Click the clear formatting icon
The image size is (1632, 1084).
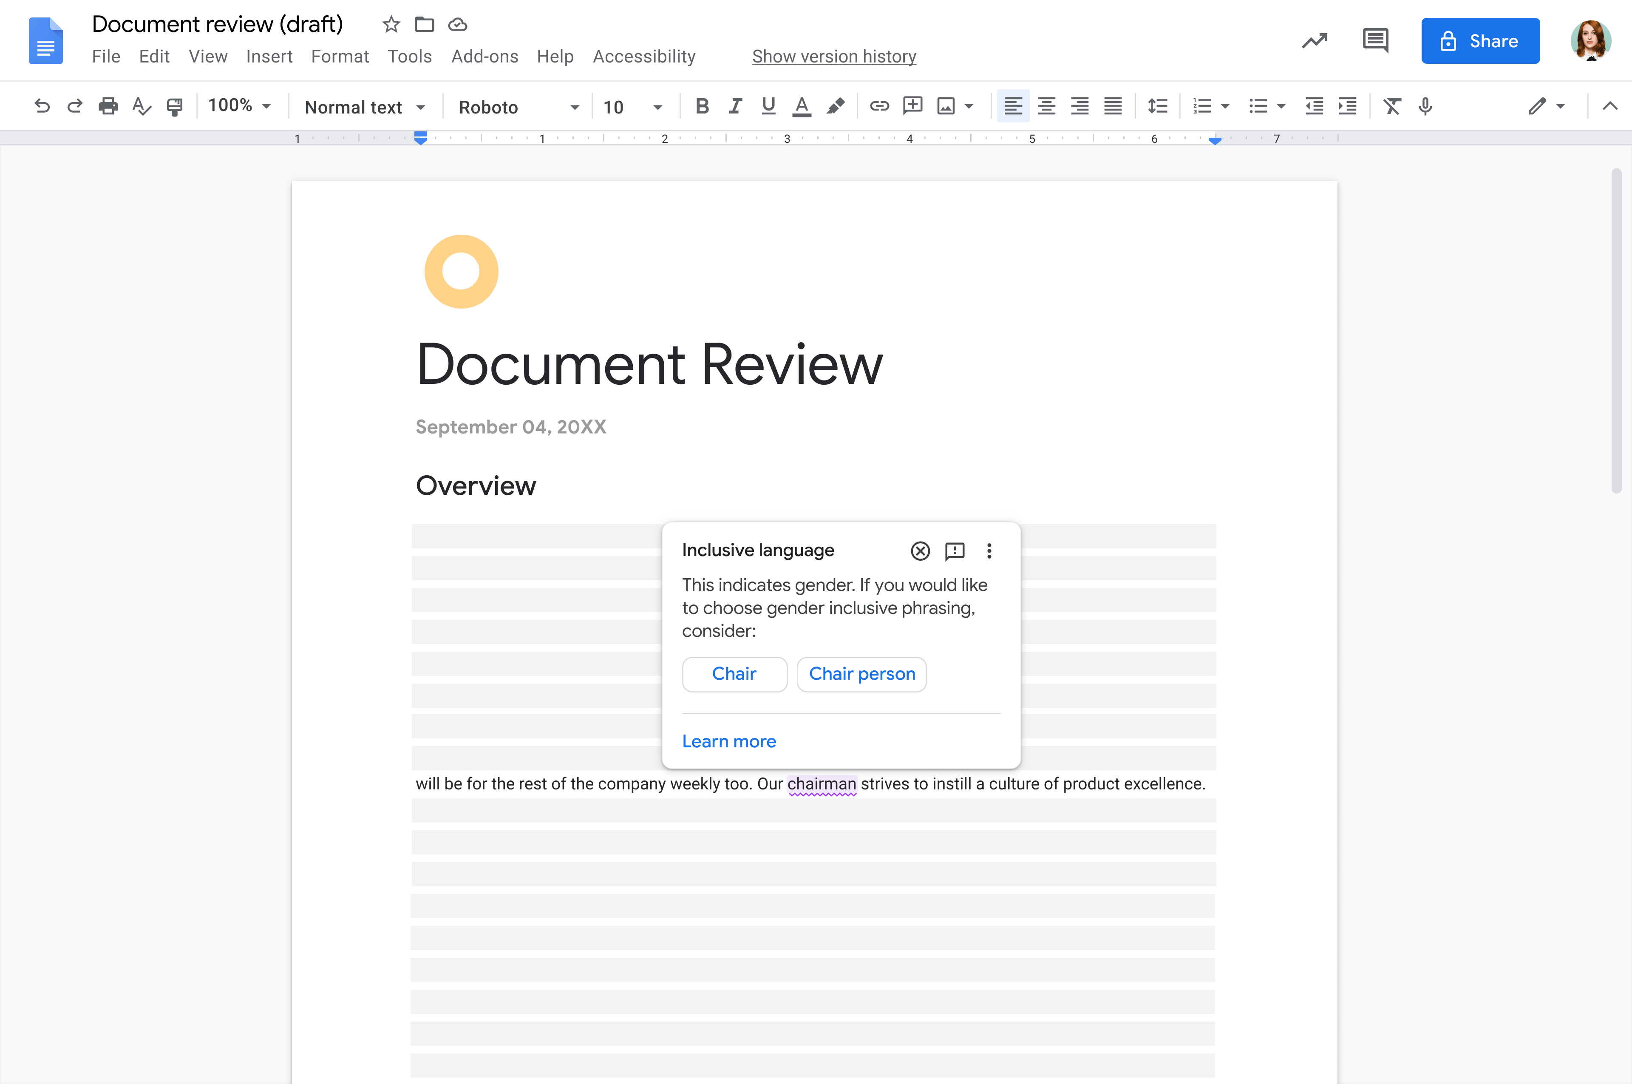[1391, 106]
